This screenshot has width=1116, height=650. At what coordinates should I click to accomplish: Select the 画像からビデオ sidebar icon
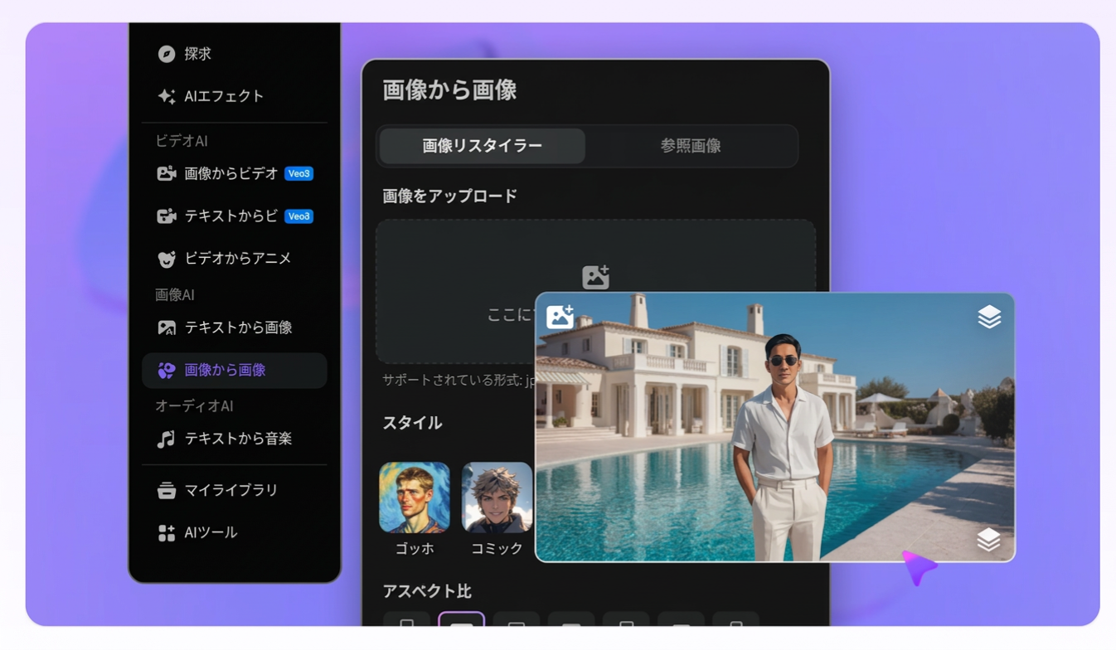click(167, 173)
